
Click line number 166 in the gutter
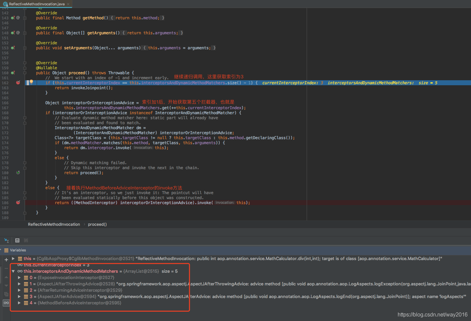pyautogui.click(x=5, y=103)
